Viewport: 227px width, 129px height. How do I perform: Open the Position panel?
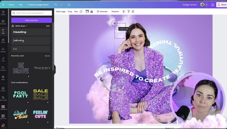(115, 11)
